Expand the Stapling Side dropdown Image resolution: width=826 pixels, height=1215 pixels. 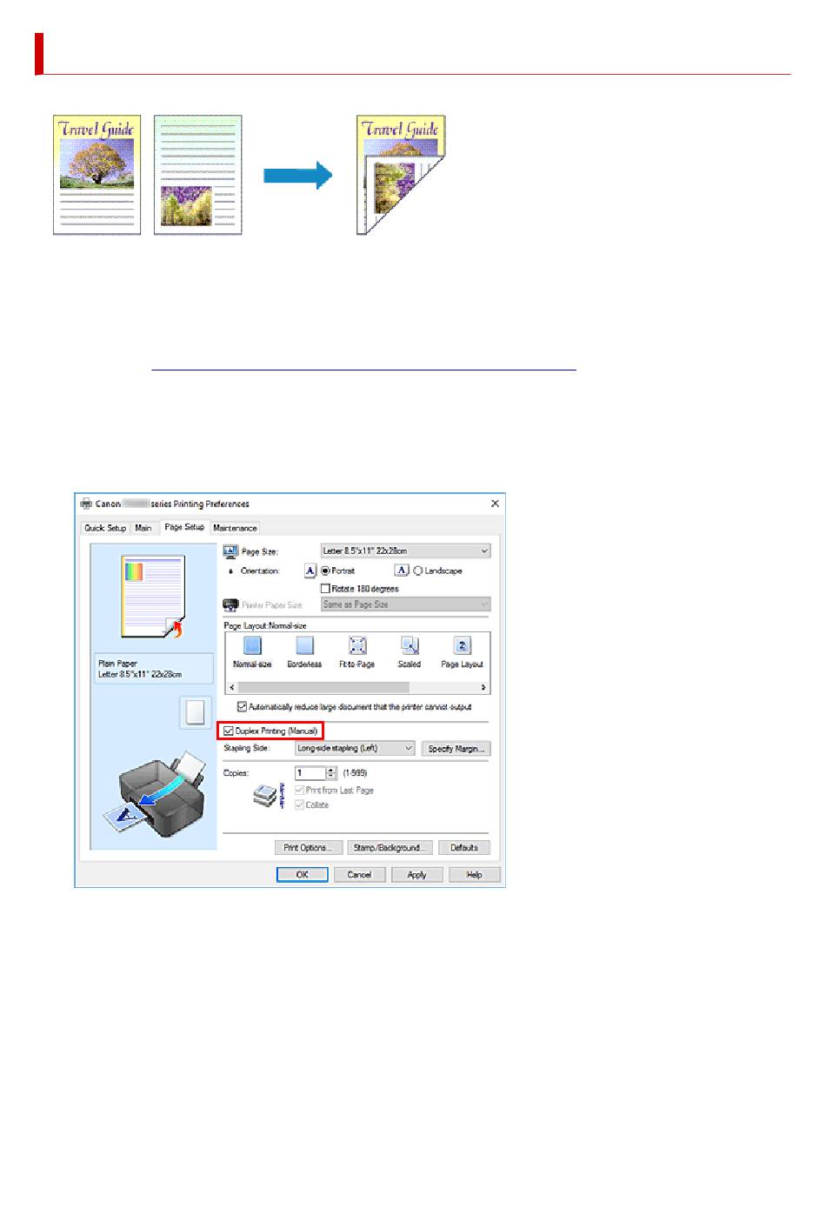(355, 748)
